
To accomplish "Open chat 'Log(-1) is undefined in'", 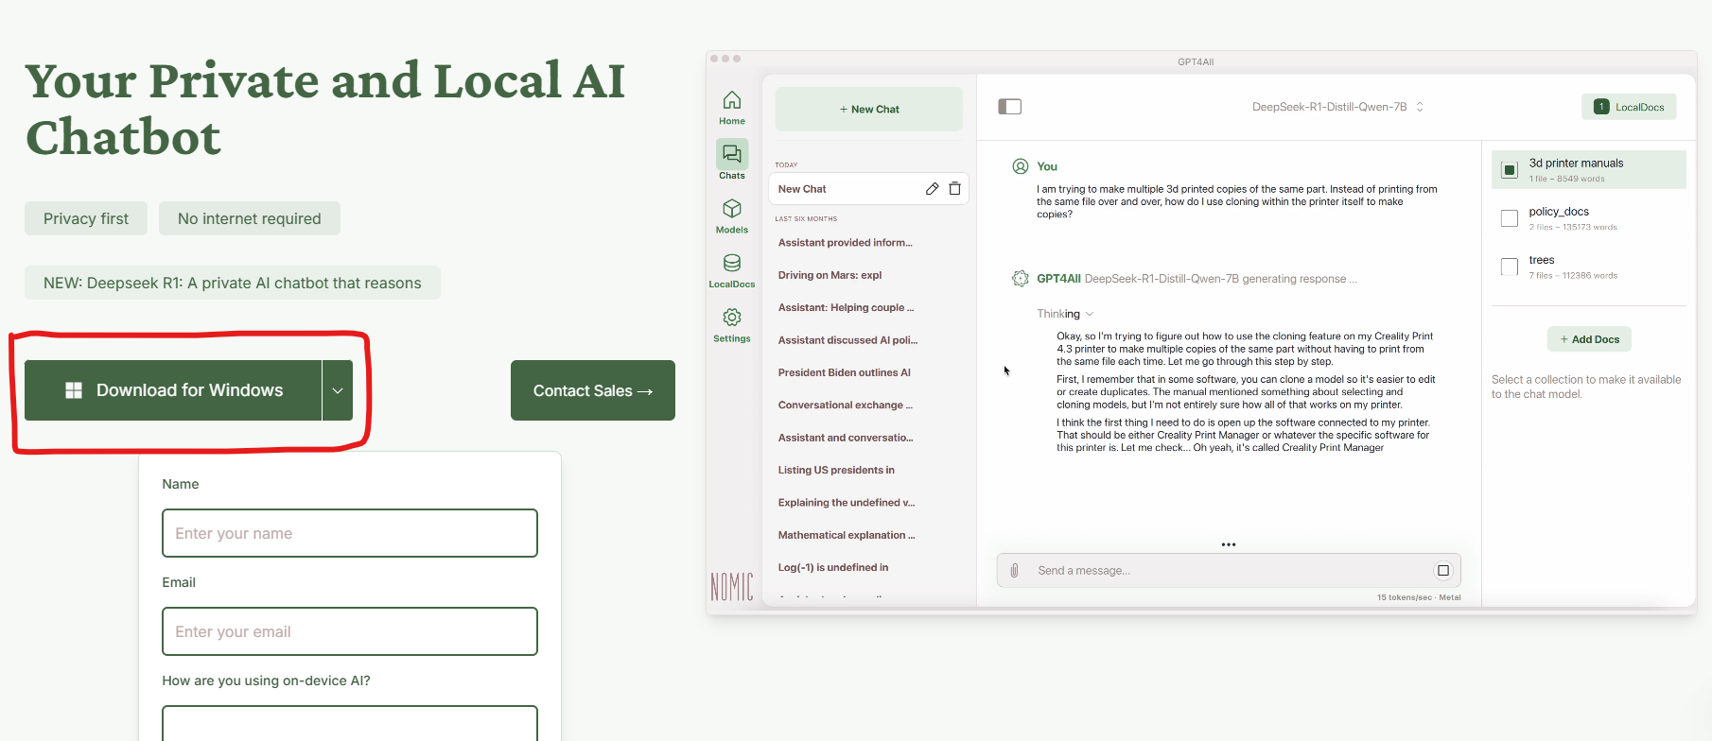I will [833, 567].
